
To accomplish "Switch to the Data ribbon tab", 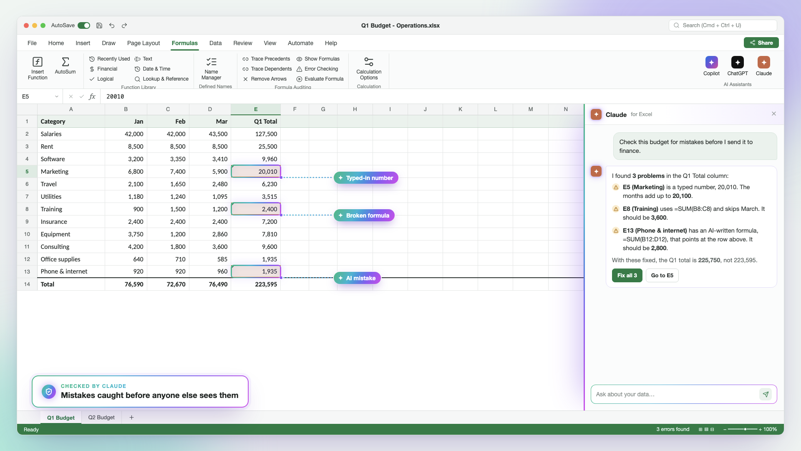I will pos(215,43).
